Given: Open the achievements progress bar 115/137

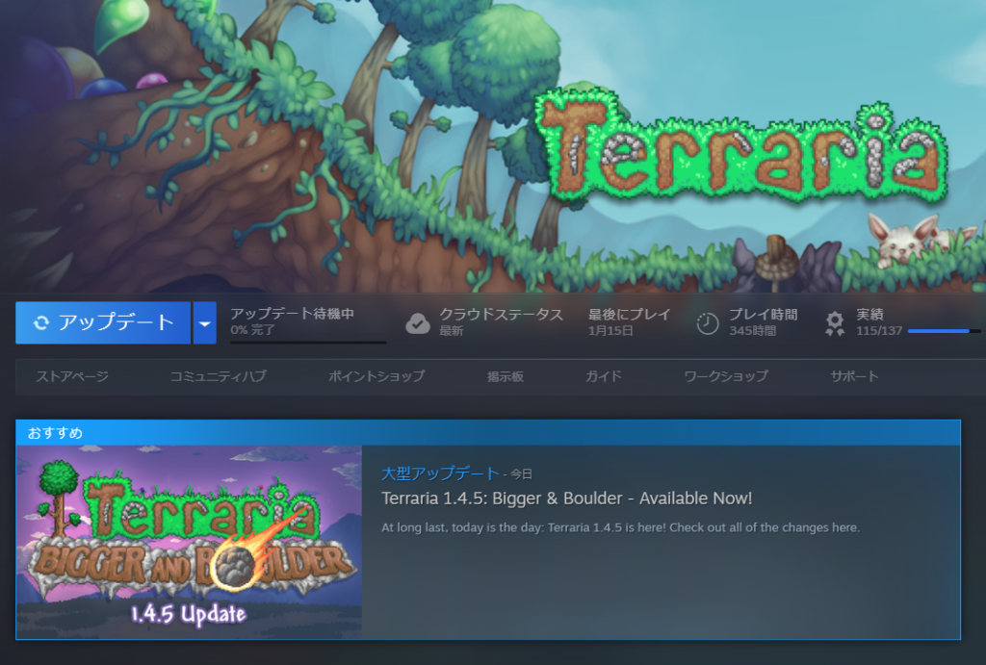Looking at the screenshot, I should click(x=943, y=331).
